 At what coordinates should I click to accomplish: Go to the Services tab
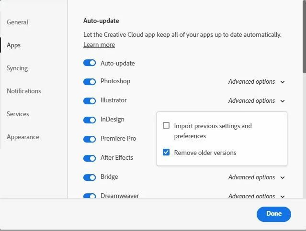[18, 114]
